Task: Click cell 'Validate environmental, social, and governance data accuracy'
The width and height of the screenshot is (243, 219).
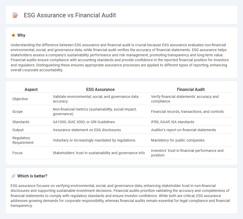Action: pos(100,99)
